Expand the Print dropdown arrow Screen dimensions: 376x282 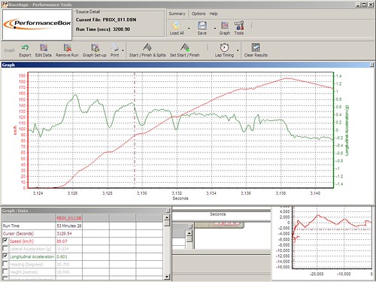coord(123,50)
